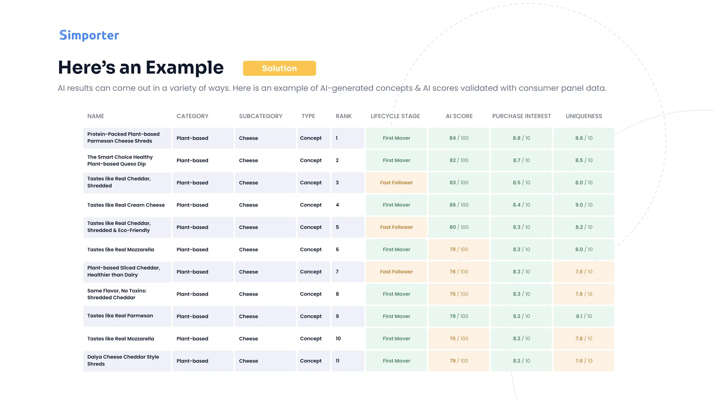Click First Mover tag in rank 1 row
Screen dimensions: 714x401
point(396,138)
